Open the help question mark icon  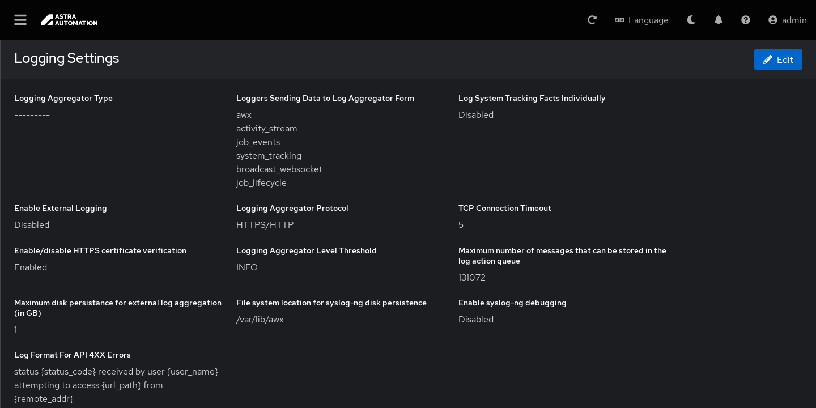[x=746, y=20]
